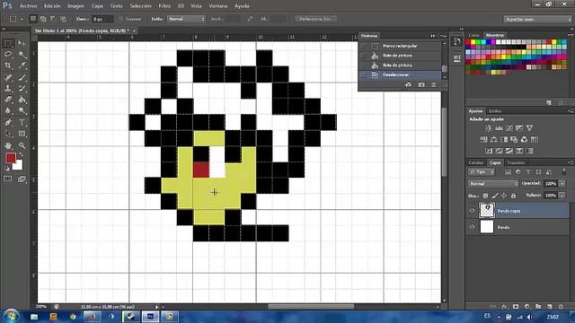Click the Perfeccionar borde button
The width and height of the screenshot is (575, 323).
315,19
